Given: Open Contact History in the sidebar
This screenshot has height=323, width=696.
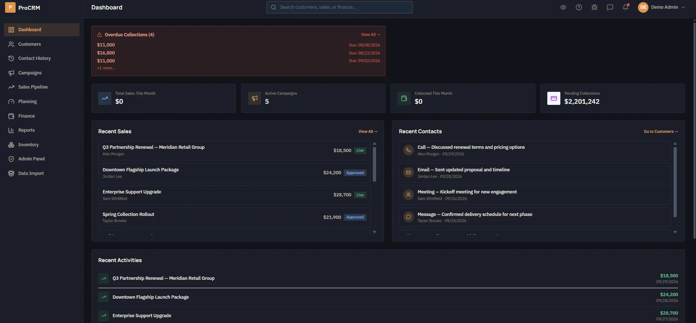Looking at the screenshot, I should [42, 58].
